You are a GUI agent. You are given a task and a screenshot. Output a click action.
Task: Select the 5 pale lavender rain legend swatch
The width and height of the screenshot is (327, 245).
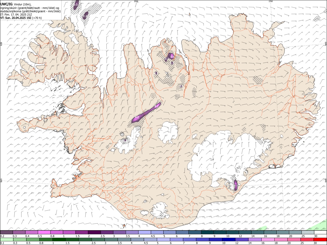[163, 239]
